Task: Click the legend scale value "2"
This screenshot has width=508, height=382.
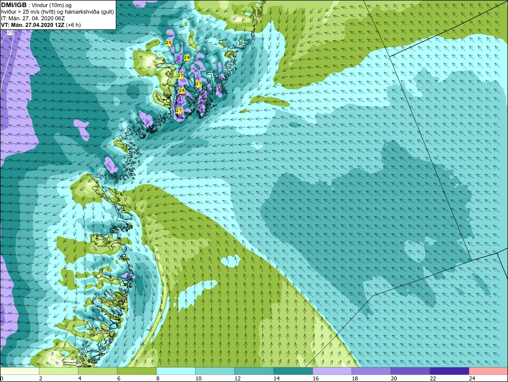Action: [41, 378]
